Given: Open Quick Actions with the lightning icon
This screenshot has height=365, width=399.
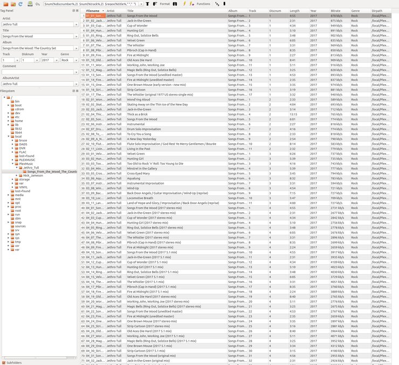Looking at the screenshot, I should pos(184,4).
